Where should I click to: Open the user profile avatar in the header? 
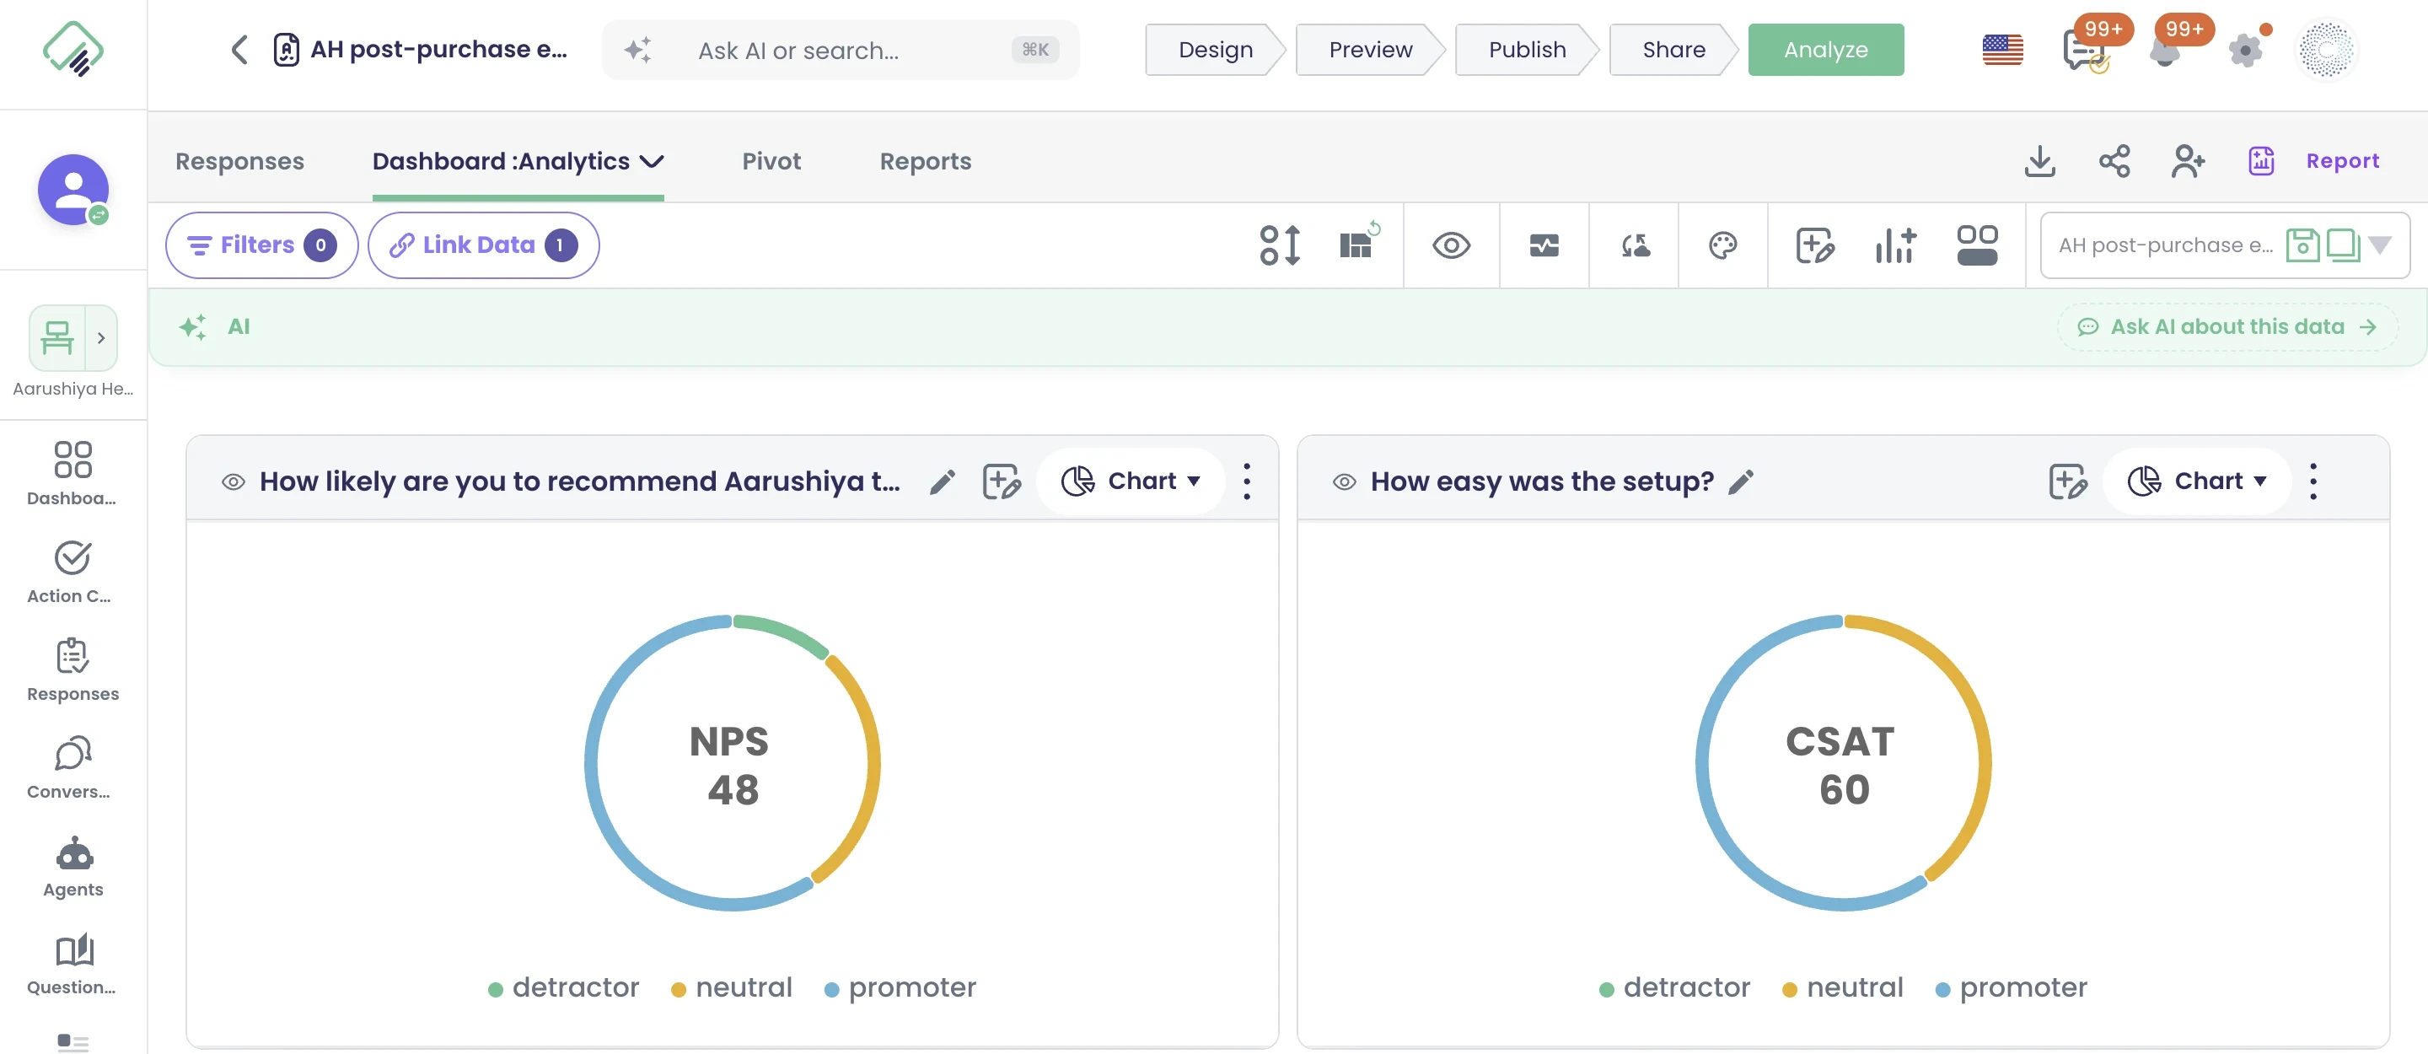pos(2326,50)
